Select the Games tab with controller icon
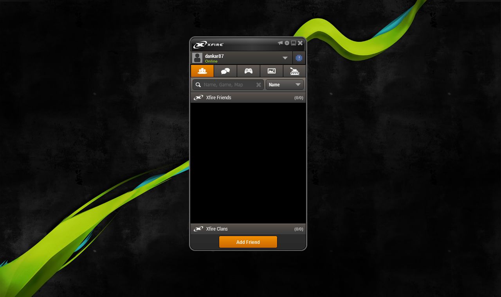 tap(248, 71)
